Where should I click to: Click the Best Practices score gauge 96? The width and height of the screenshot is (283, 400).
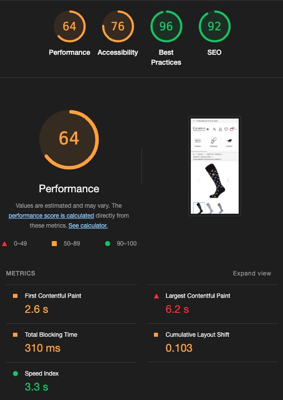tap(166, 26)
